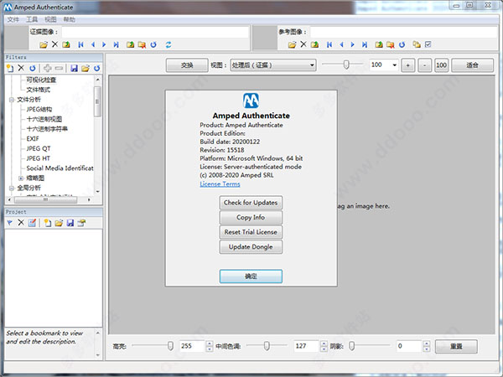Increase the 阴影 value with up arrow
Viewport: 503px width, 377px height.
coord(427,343)
